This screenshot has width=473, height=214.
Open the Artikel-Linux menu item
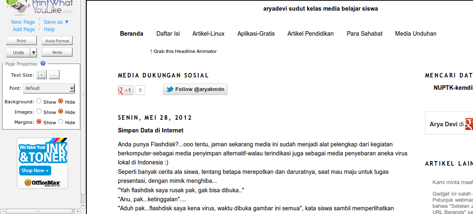pos(208,34)
